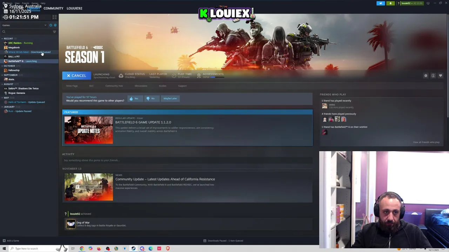The image size is (449, 252).
Task: Open the Support tab
Action: click(182, 86)
